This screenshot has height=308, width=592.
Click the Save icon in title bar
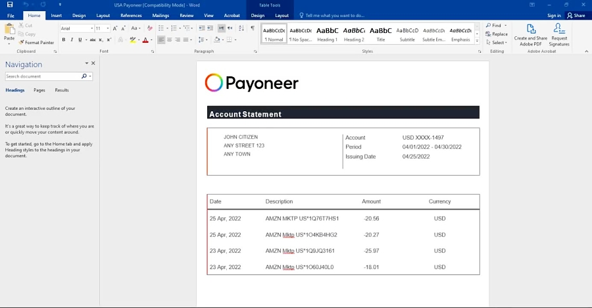(x=10, y=5)
